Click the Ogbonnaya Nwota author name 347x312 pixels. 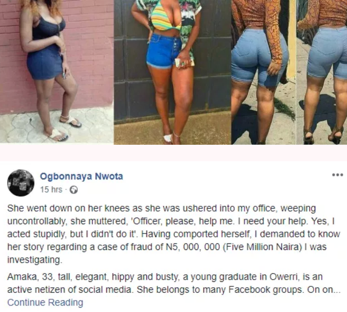82,177
